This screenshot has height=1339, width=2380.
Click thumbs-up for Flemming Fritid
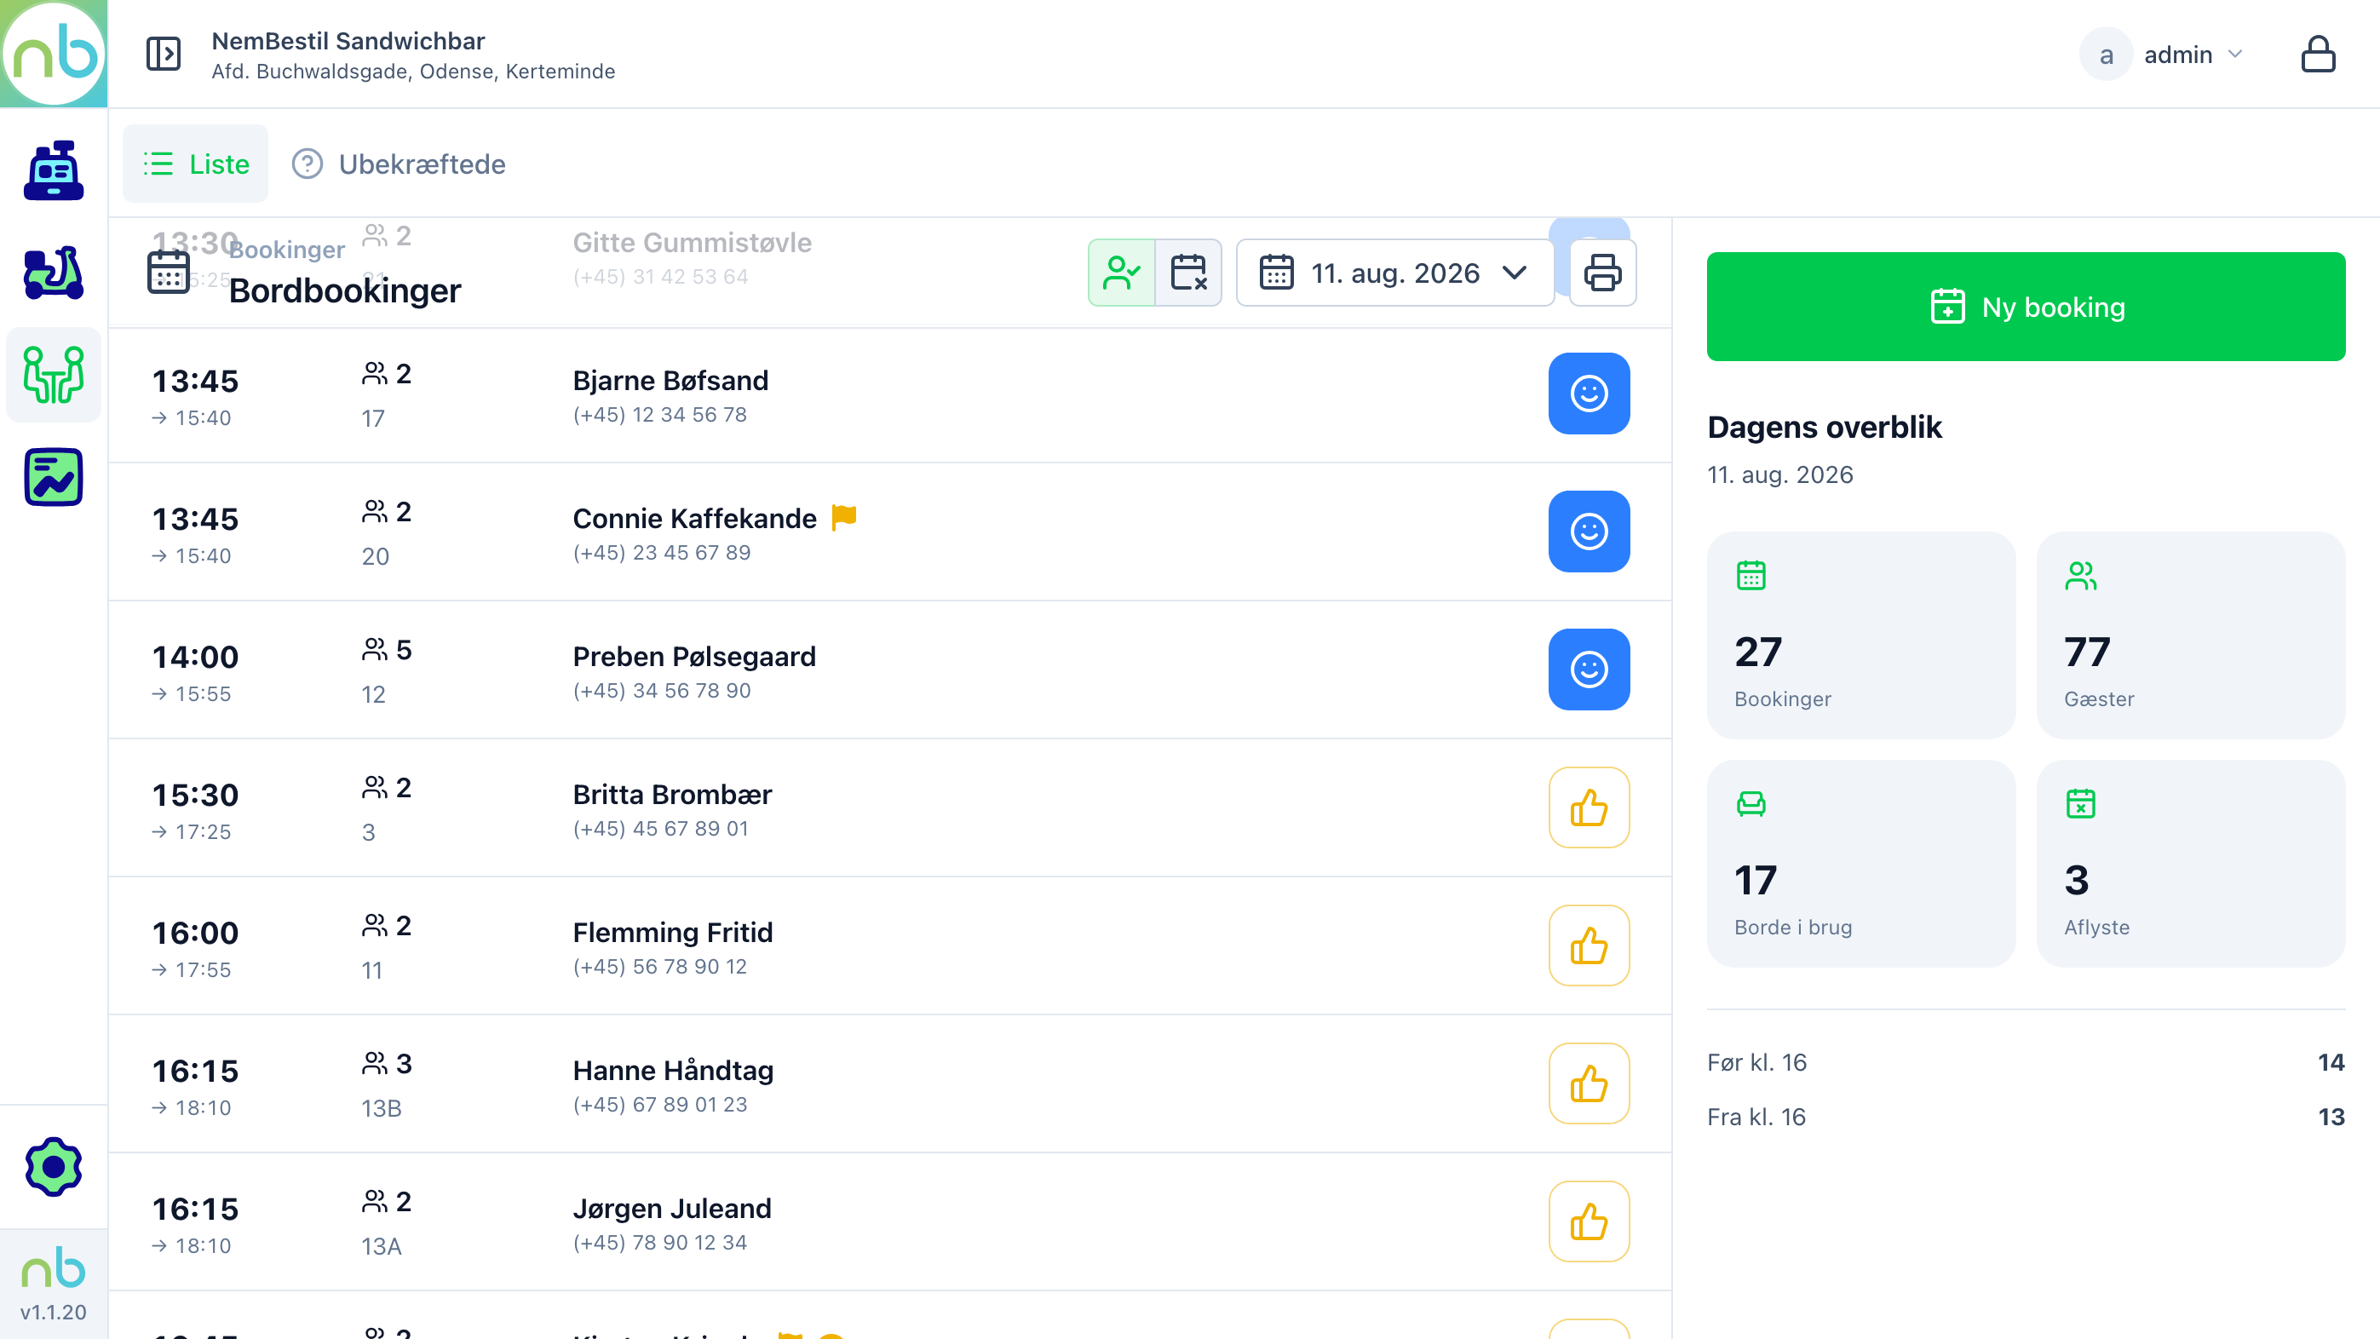click(1590, 945)
